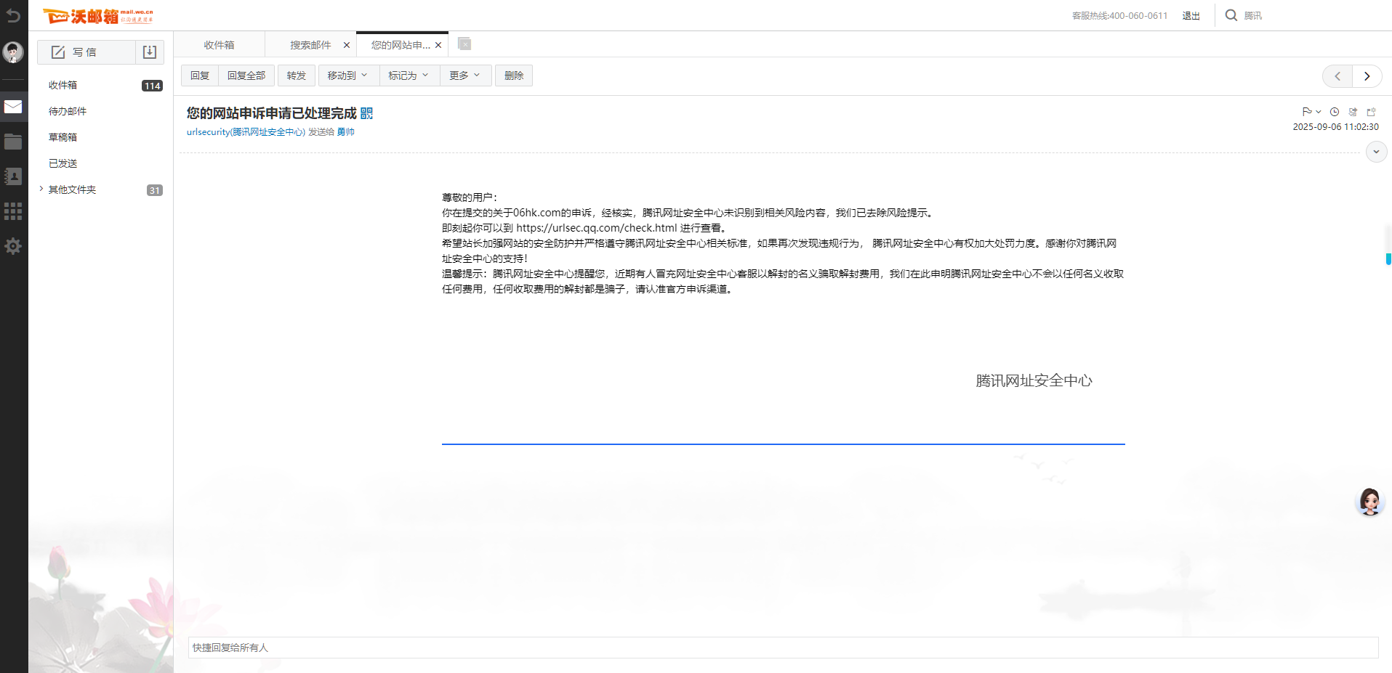This screenshot has height=673, width=1392.
Task: Click the flag icon in the mail header
Action: (x=1307, y=112)
